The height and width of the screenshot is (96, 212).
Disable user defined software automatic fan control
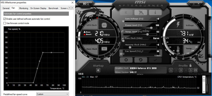tap(5, 19)
